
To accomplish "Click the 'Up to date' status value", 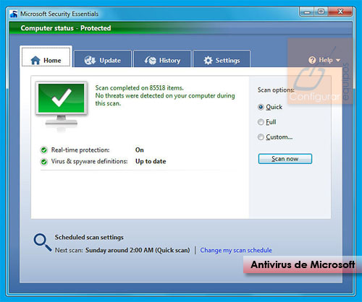I will click(151, 161).
